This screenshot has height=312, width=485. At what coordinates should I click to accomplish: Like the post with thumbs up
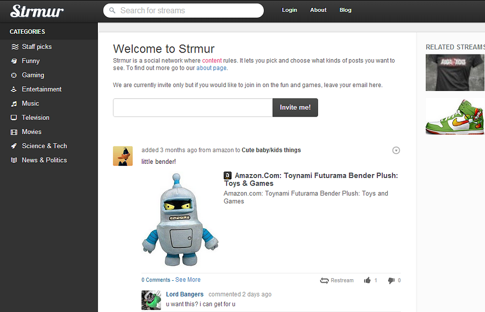tap(367, 280)
